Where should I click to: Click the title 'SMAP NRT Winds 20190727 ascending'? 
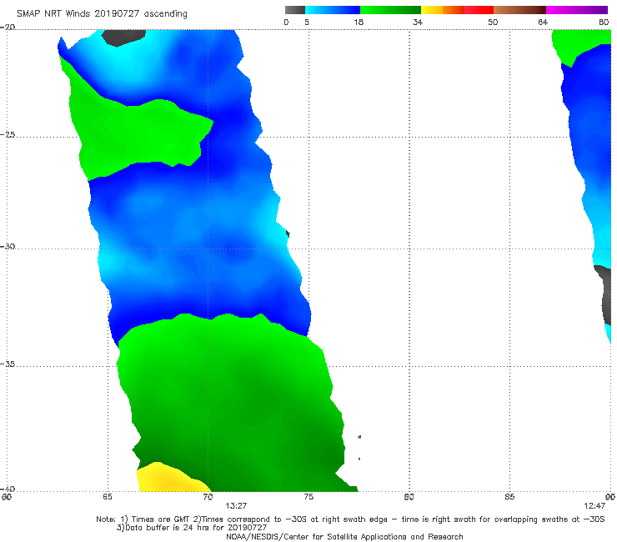102,13
